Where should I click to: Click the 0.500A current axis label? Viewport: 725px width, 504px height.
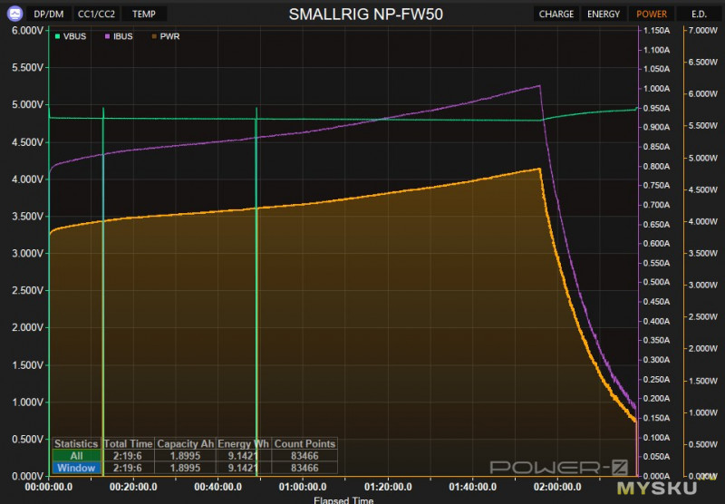click(x=656, y=282)
